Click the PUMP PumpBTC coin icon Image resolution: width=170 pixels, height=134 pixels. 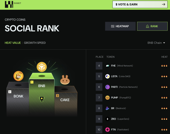tap(108, 98)
